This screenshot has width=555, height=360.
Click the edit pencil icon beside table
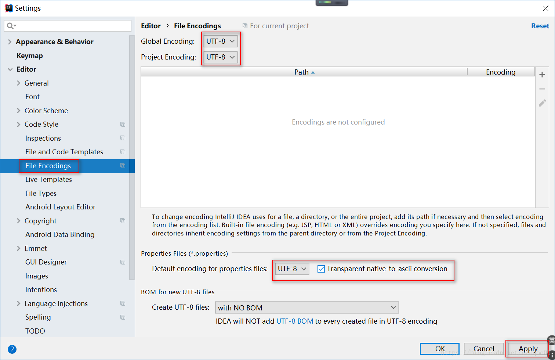(542, 103)
